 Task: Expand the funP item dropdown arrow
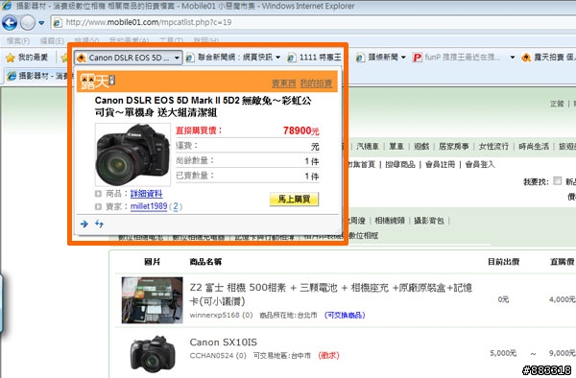[512, 58]
